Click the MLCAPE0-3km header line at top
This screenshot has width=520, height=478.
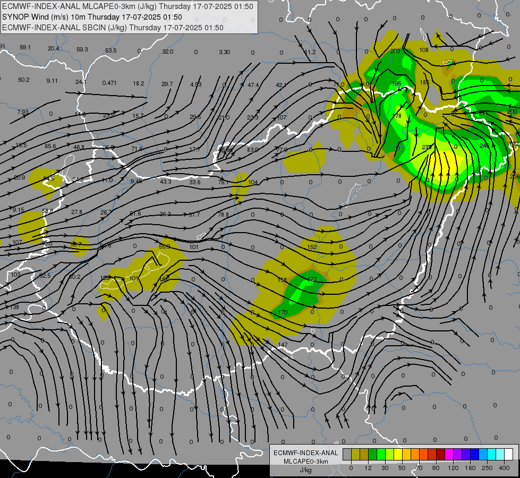coord(127,6)
